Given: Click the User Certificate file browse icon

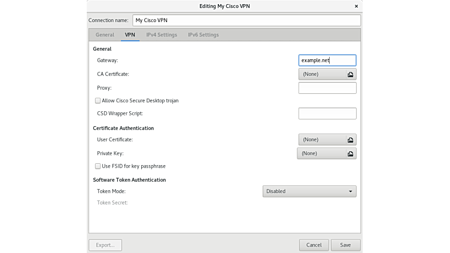Looking at the screenshot, I should [350, 139].
